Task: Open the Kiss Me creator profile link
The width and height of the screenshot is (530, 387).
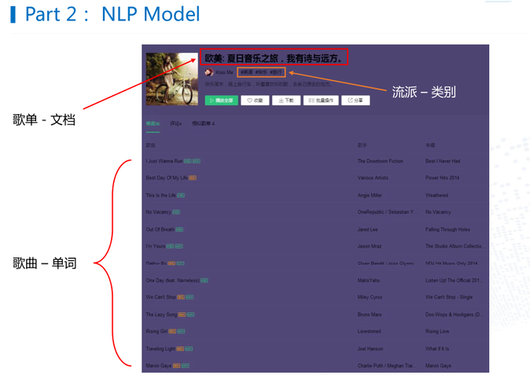Action: point(224,72)
